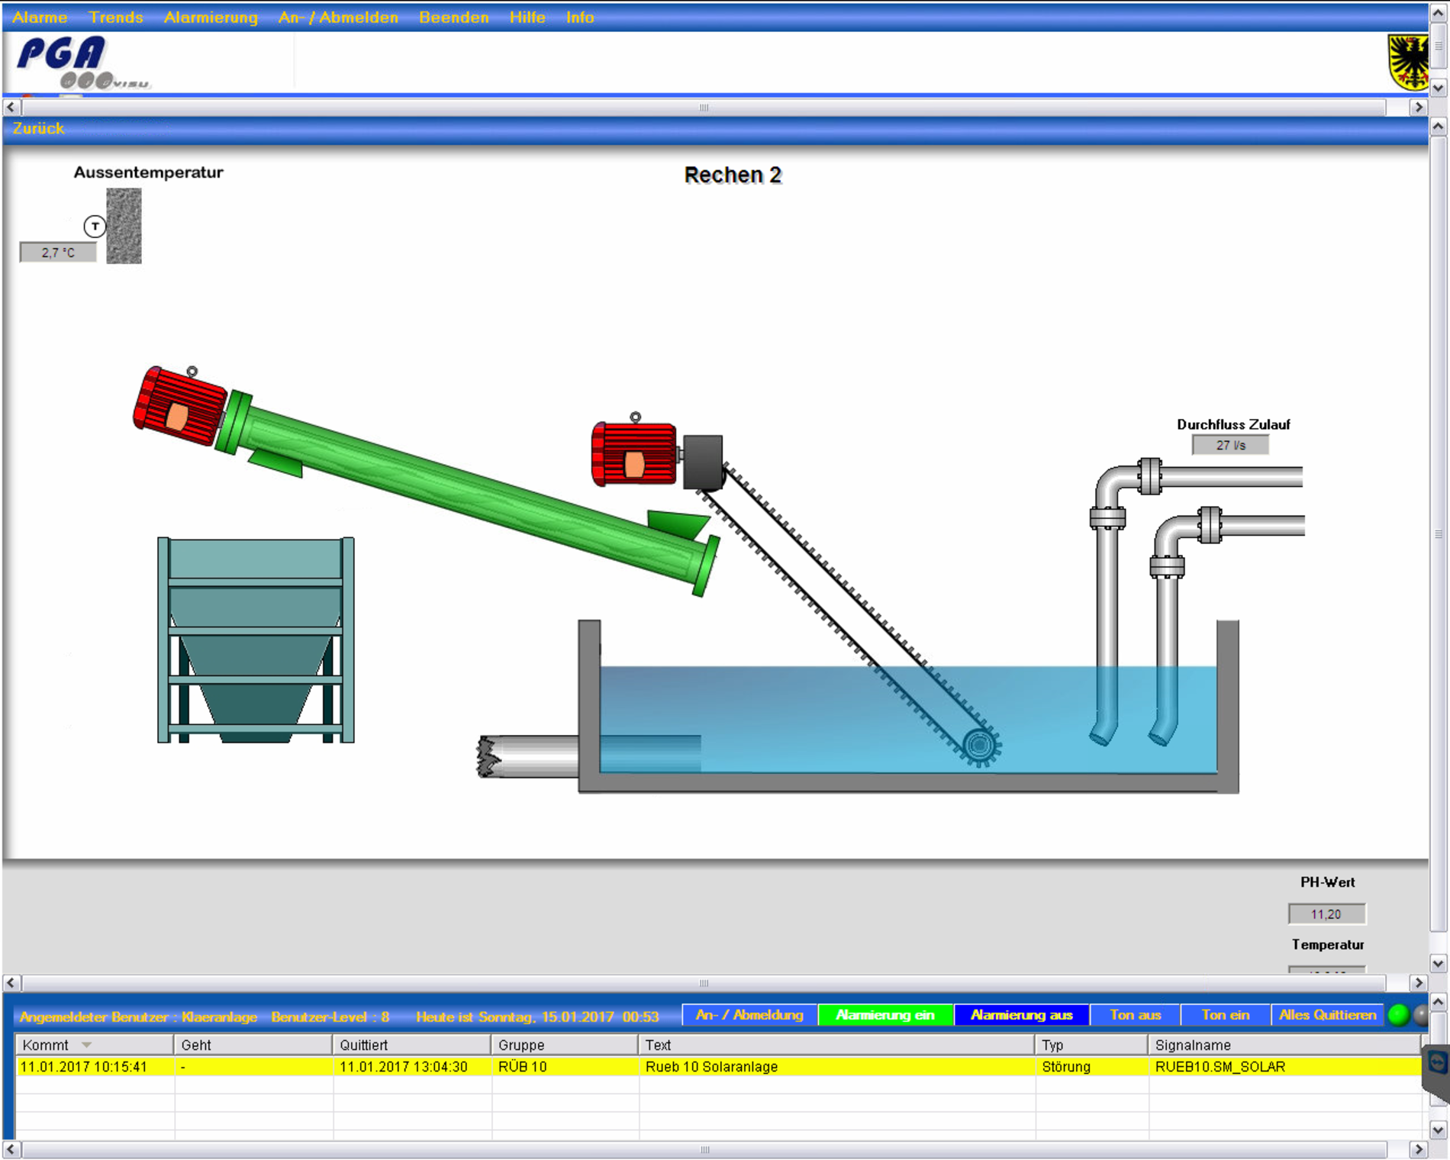Screen dimensions: 1450x1160
Task: Click the green status indicator light
Action: coord(1399,1015)
